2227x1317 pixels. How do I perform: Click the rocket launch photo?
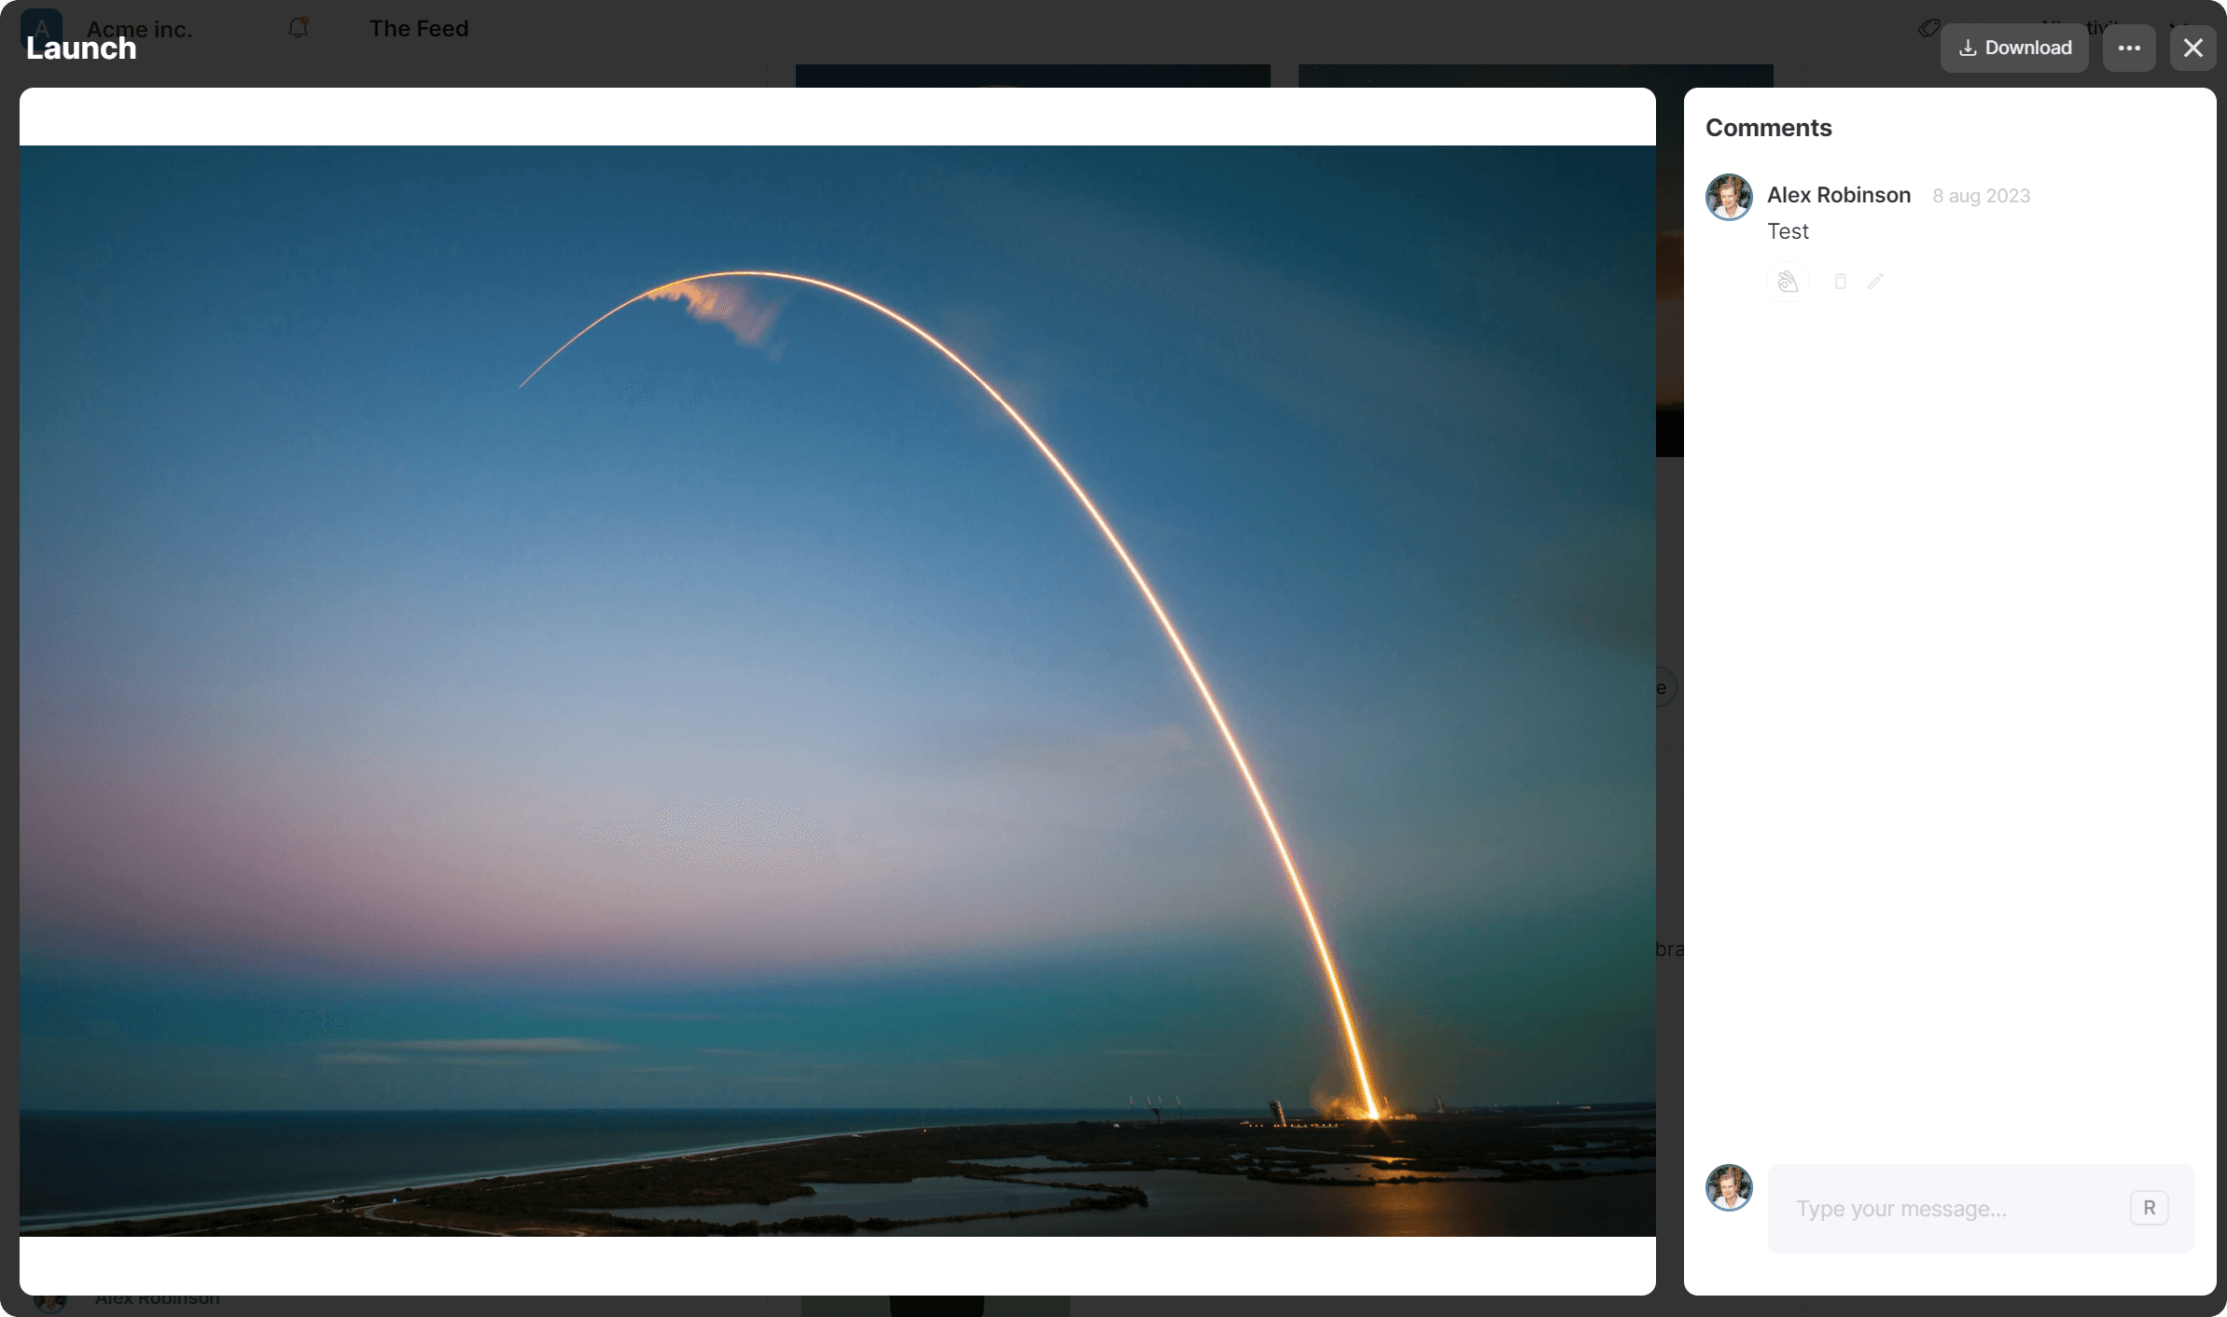pos(837,690)
